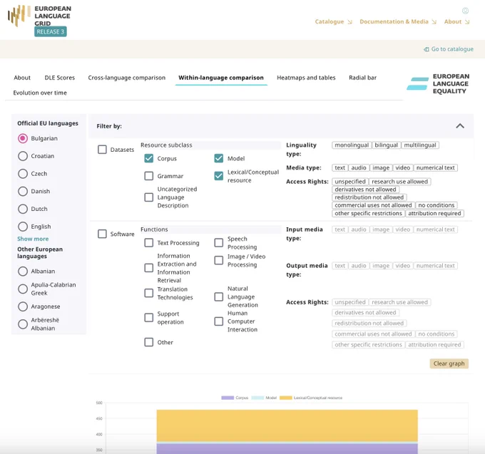Select Danish language option

coord(23,191)
